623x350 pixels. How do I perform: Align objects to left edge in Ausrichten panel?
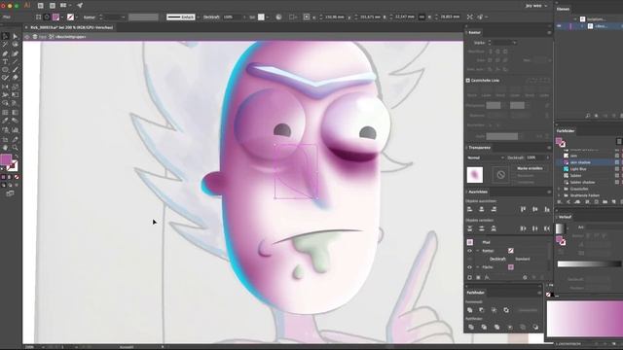tap(469, 209)
